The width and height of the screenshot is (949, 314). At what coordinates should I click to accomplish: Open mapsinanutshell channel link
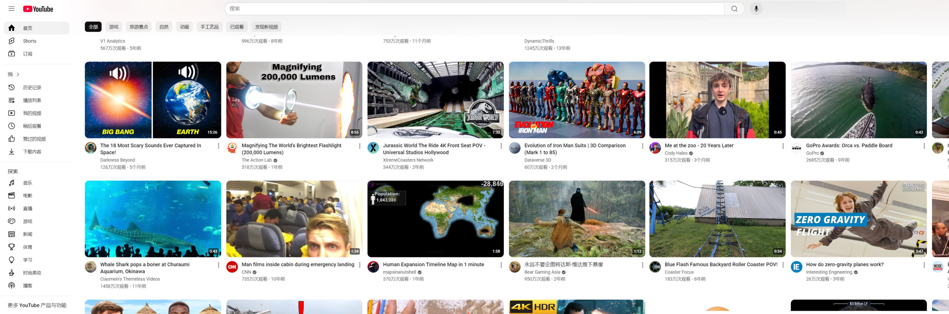399,272
